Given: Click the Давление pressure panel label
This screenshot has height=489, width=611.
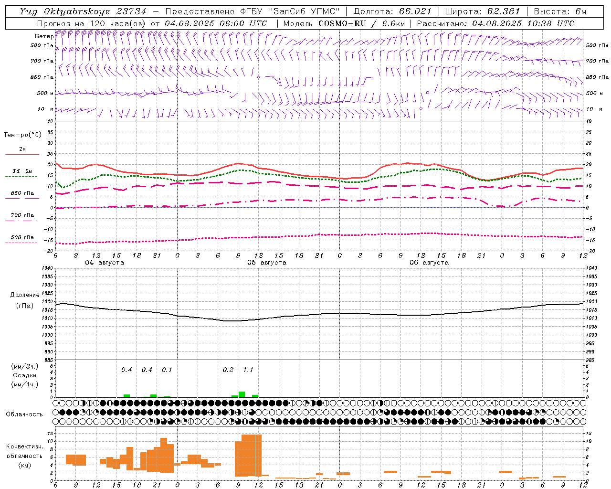Looking at the screenshot, I should (x=25, y=295).
